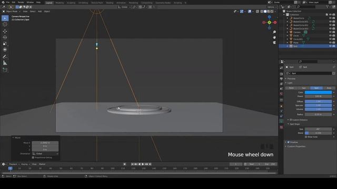Open the Window menu
This screenshot has width=337, height=189.
click(30, 2)
